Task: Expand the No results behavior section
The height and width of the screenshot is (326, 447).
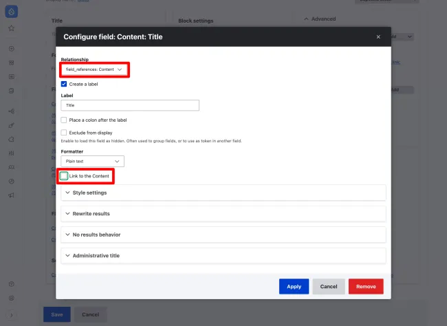Action: coord(223,235)
